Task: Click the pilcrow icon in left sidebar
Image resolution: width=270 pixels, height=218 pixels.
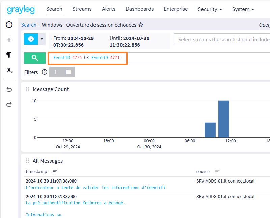Action: 9,55
